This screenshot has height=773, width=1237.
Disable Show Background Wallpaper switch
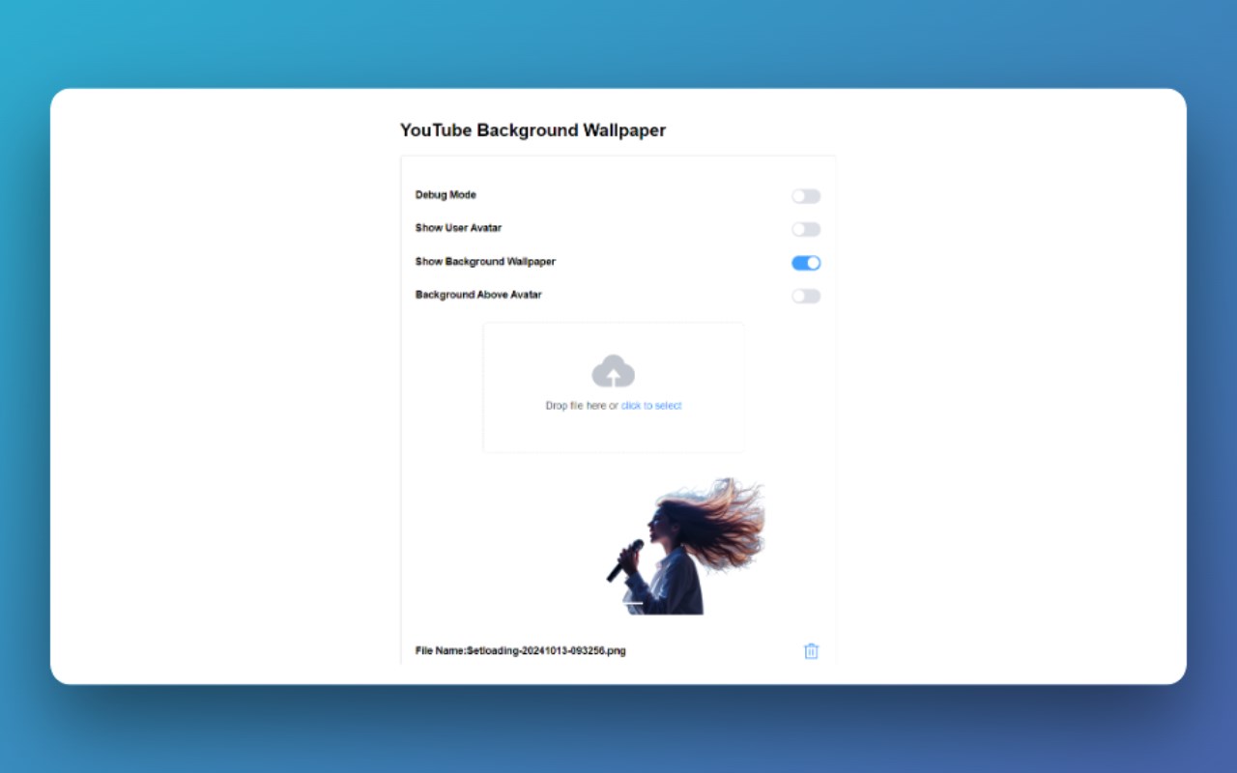806,263
